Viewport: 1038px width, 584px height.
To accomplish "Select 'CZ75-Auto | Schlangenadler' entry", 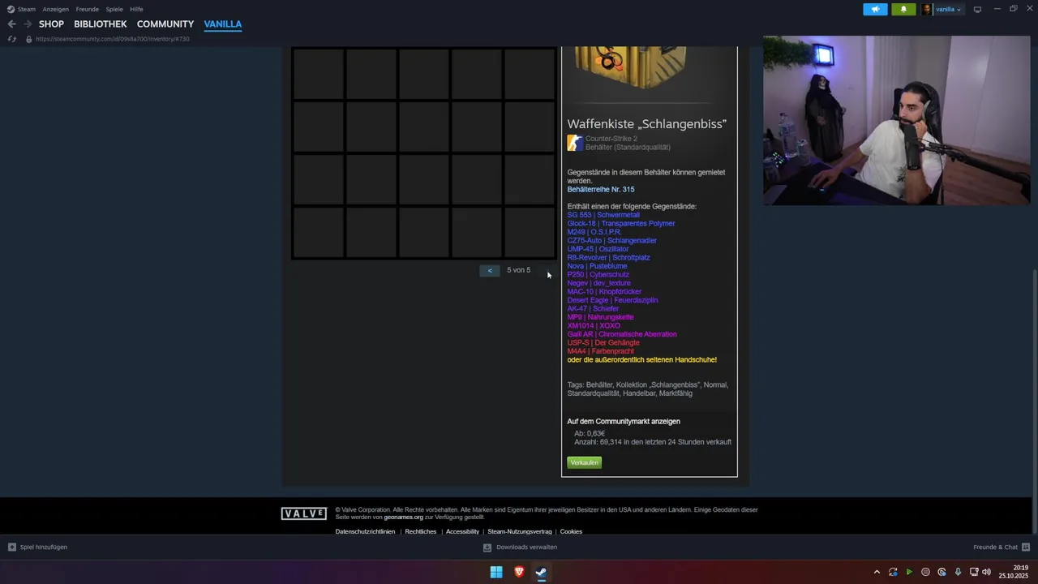I will [612, 241].
